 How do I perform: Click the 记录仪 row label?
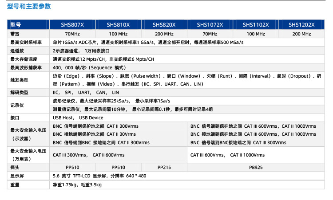17,105
